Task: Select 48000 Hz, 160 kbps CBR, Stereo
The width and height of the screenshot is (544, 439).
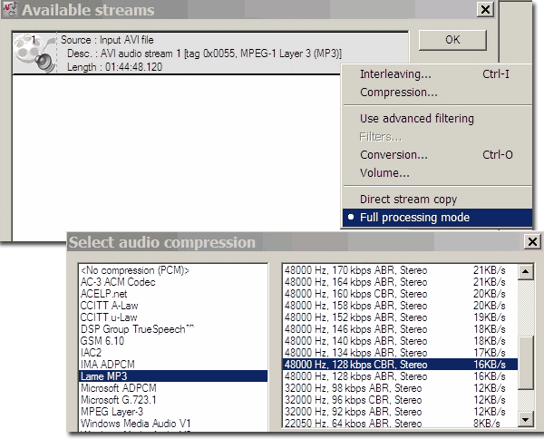Action: tap(400, 294)
